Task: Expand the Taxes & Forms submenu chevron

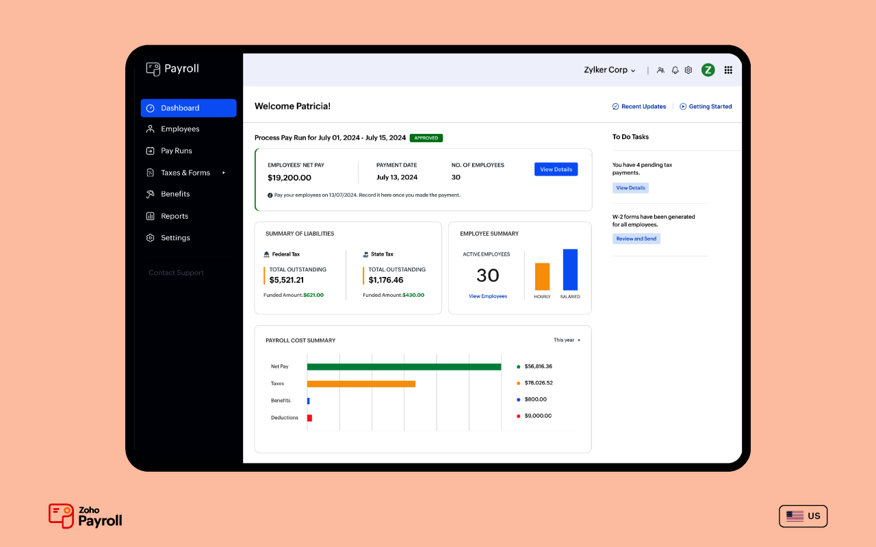Action: coord(222,172)
